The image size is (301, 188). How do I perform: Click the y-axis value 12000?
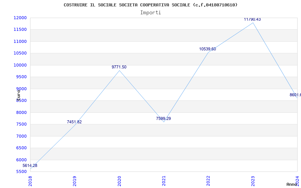[20, 18]
